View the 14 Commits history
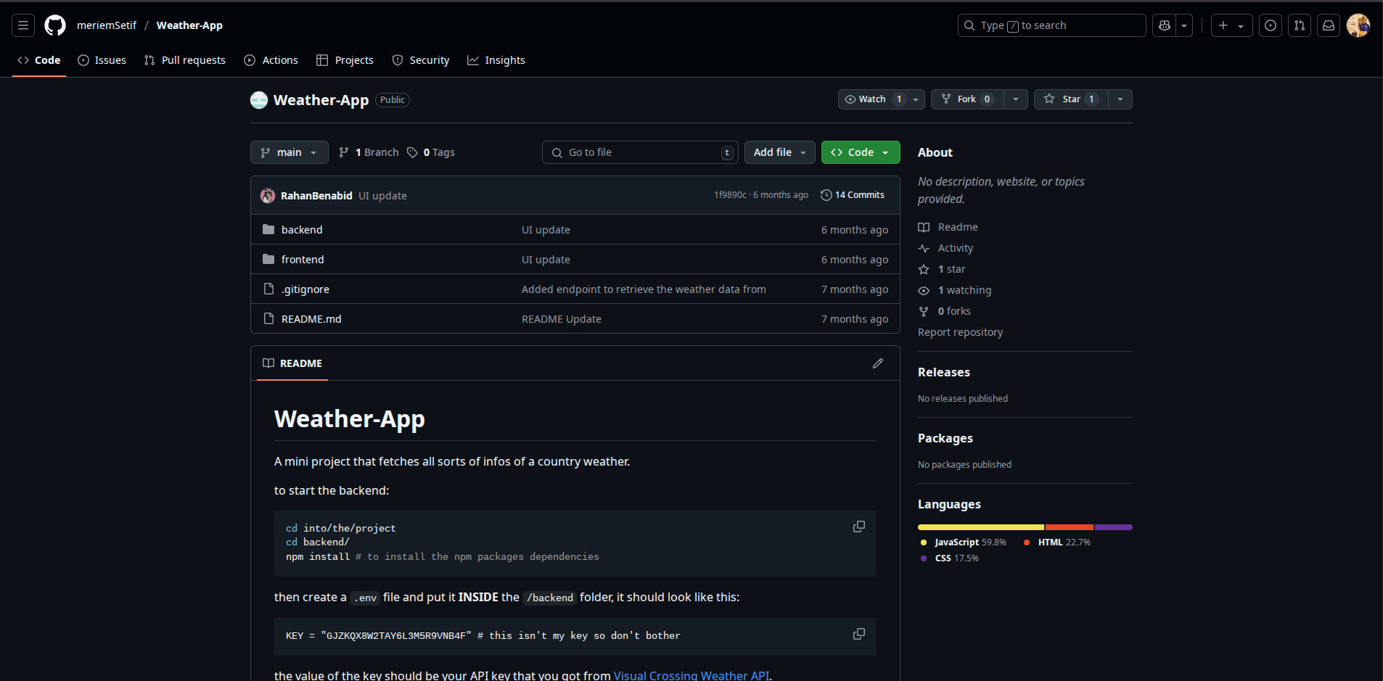Screen dimensions: 1383x681 pyautogui.click(x=853, y=195)
